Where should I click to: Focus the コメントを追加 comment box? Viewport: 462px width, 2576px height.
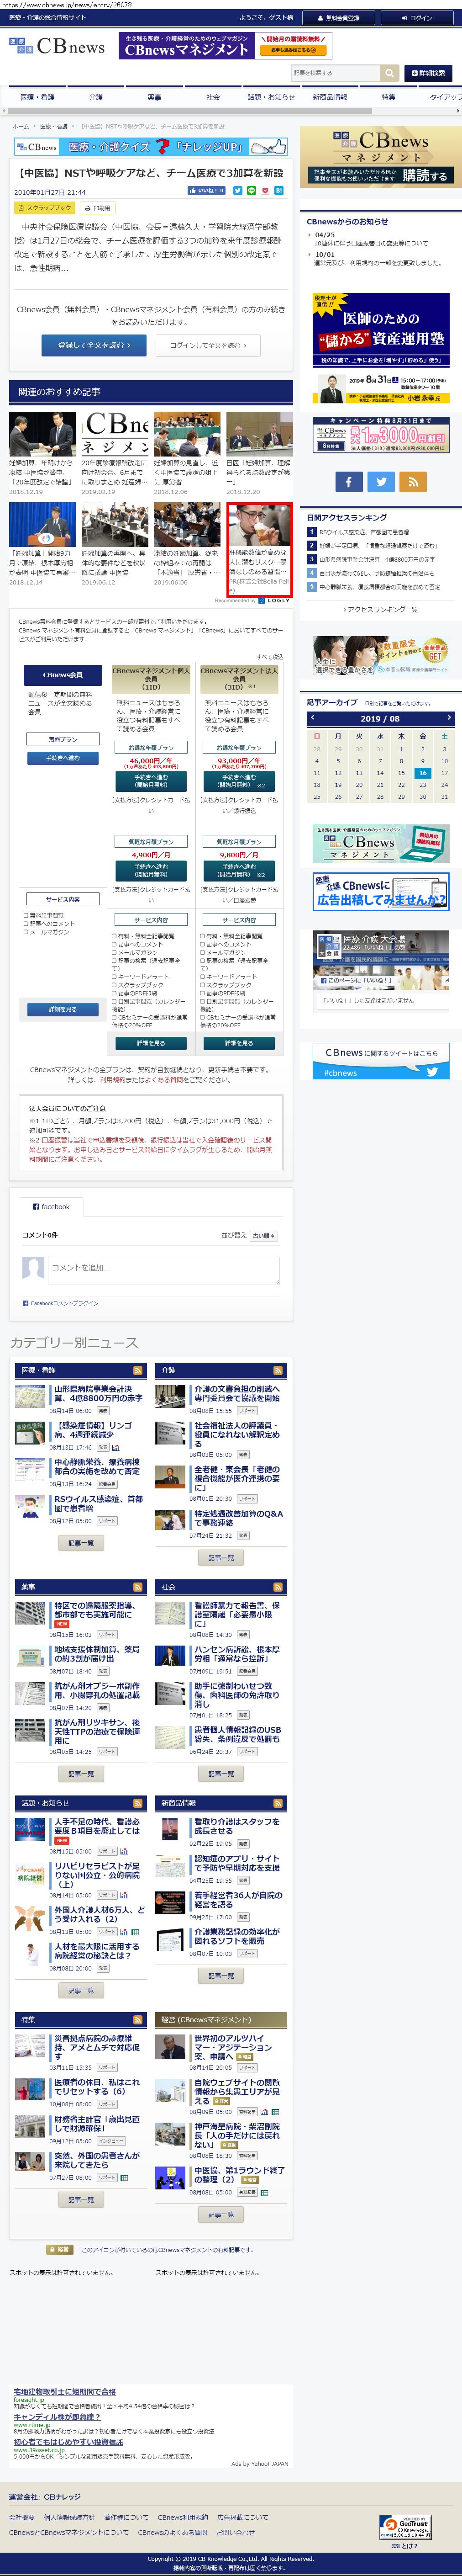pos(164,1270)
